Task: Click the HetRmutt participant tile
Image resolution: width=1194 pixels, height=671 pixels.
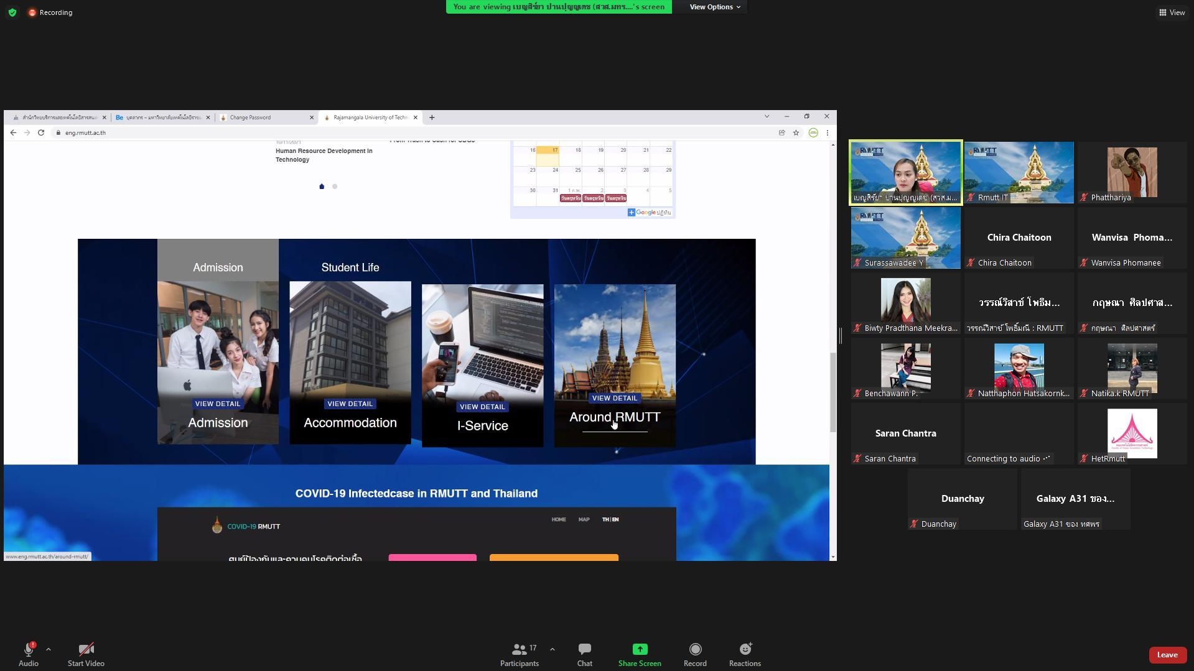Action: pyautogui.click(x=1132, y=433)
